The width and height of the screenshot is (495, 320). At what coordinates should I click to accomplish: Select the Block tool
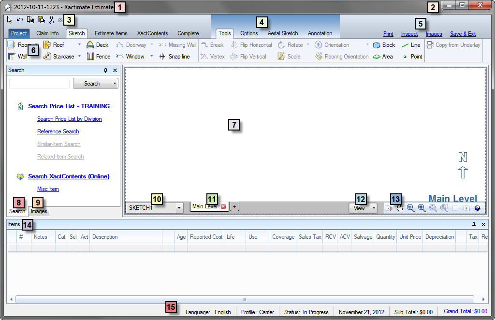384,45
